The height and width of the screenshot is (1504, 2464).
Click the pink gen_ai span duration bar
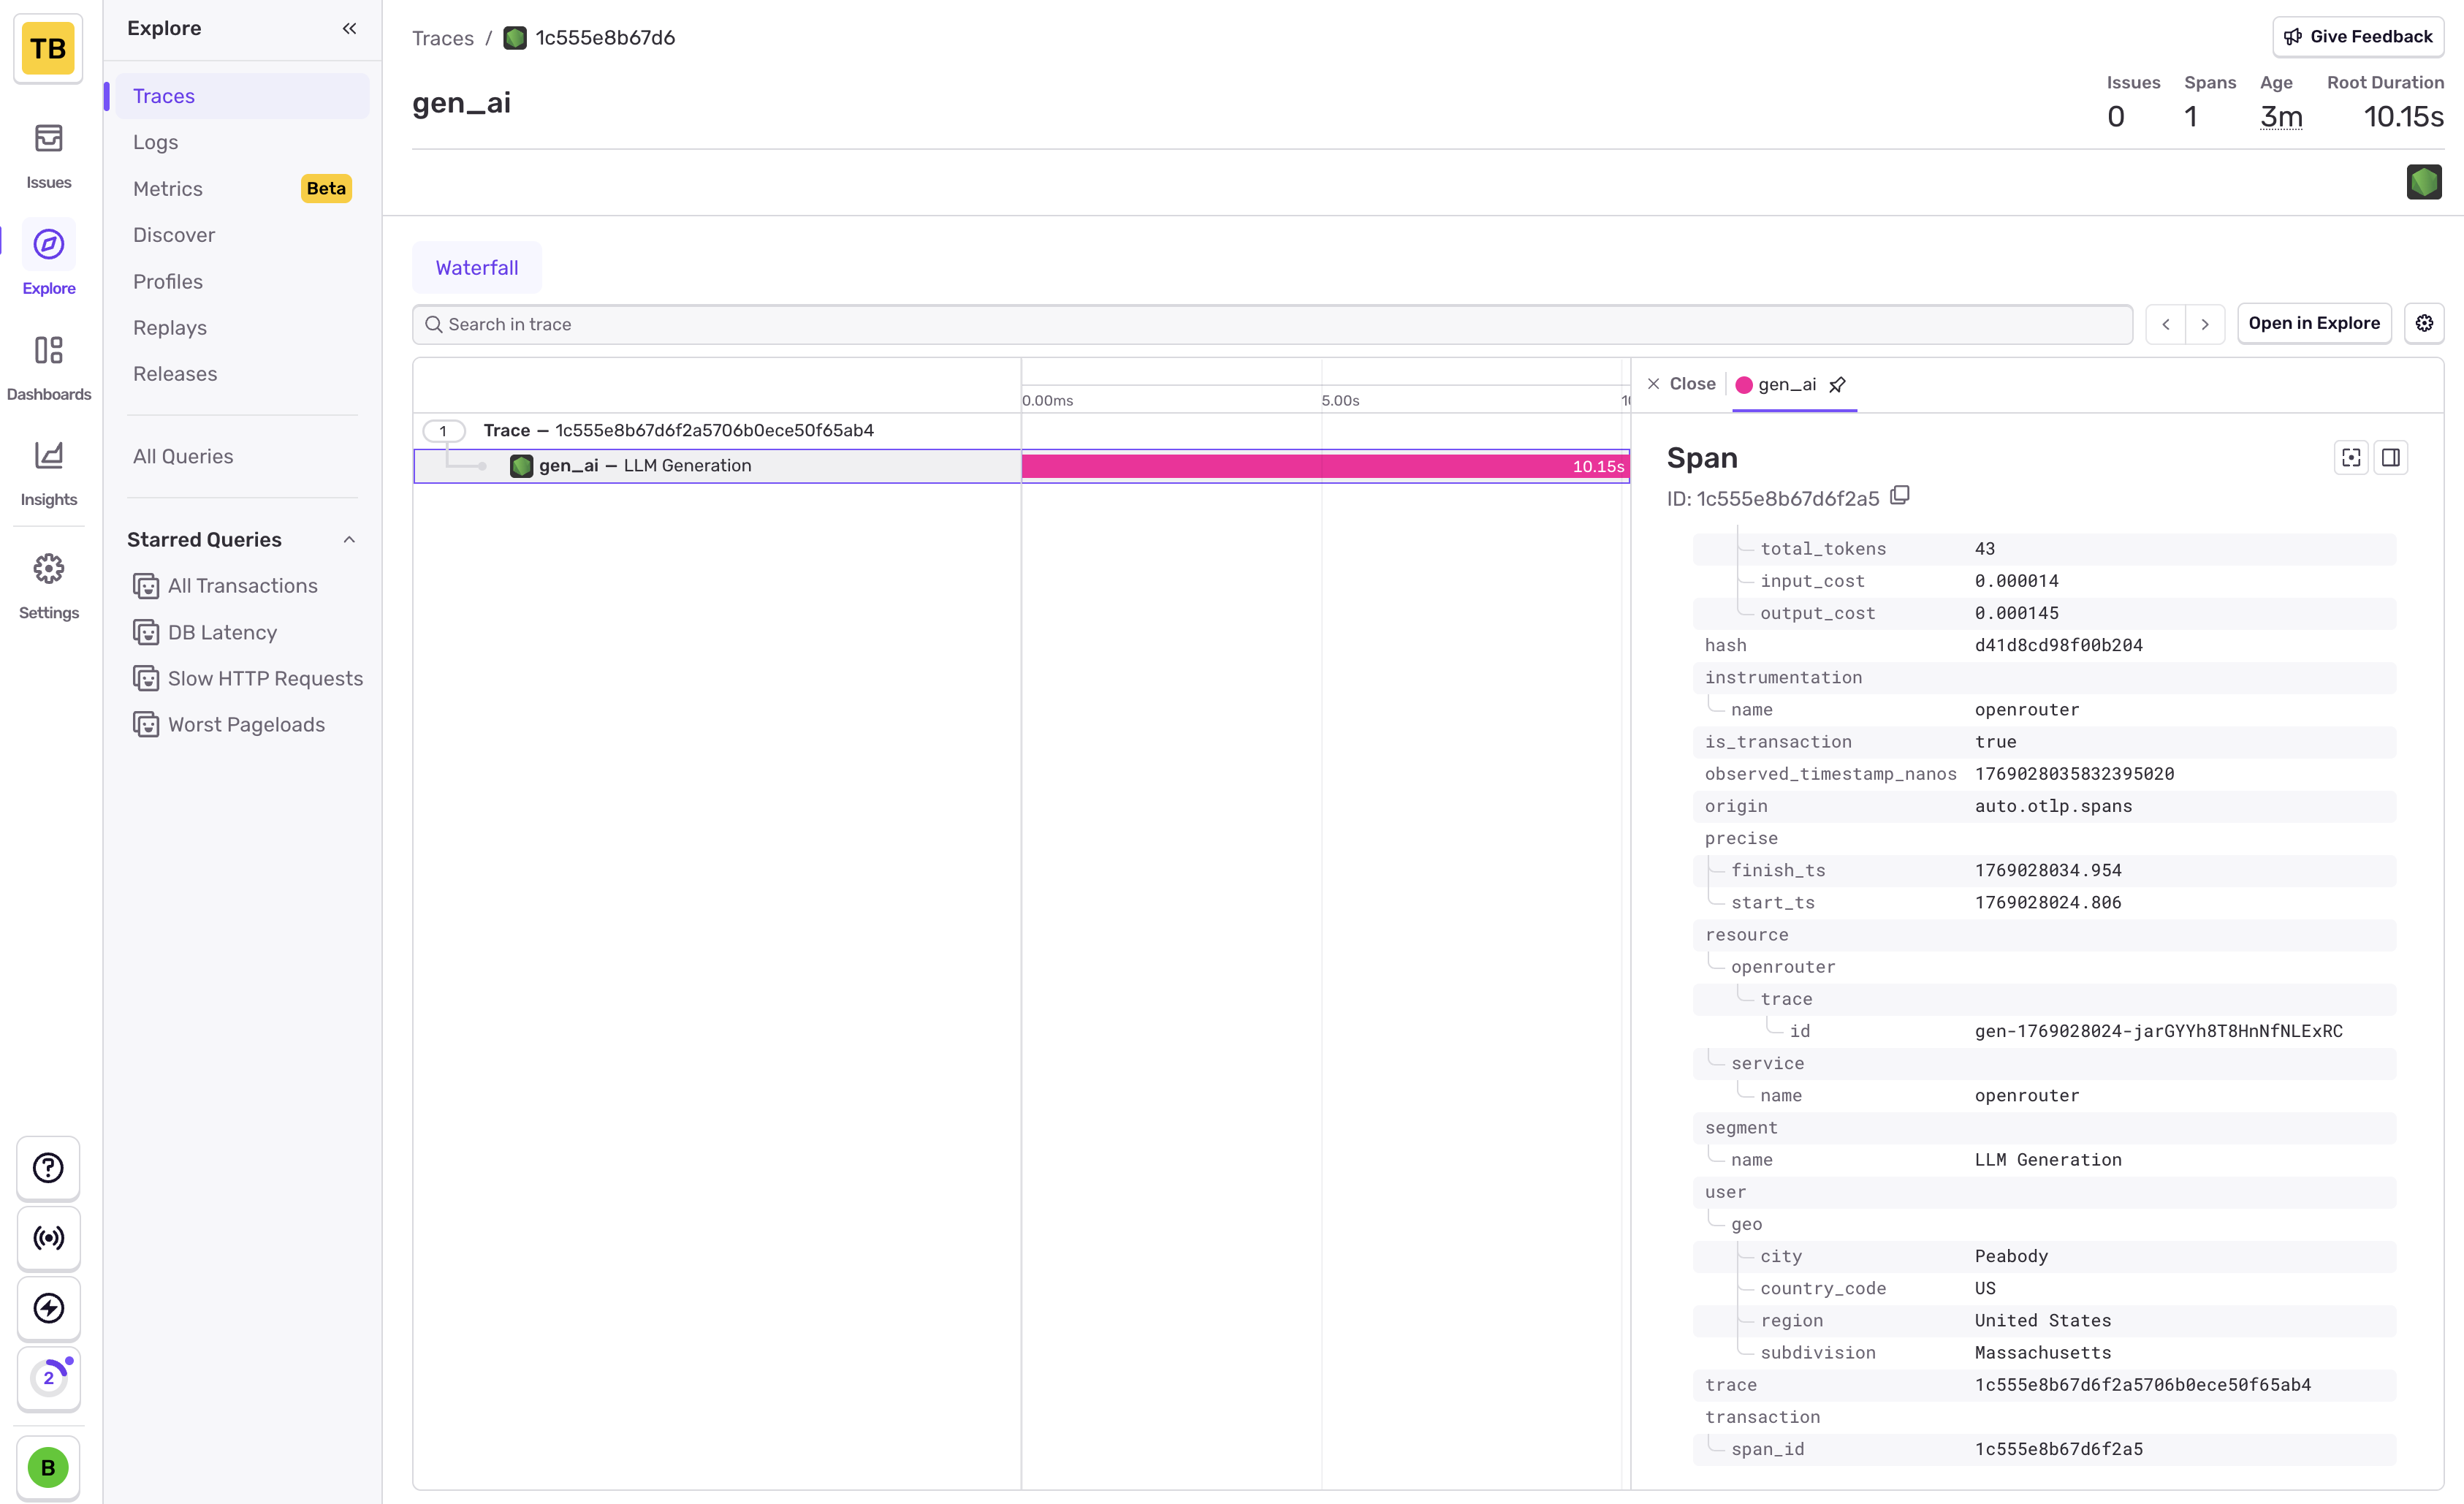pos(1300,466)
